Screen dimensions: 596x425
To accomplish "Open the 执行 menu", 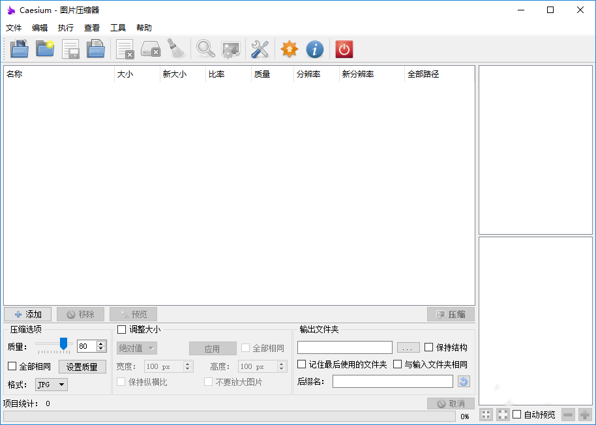I will (66, 28).
